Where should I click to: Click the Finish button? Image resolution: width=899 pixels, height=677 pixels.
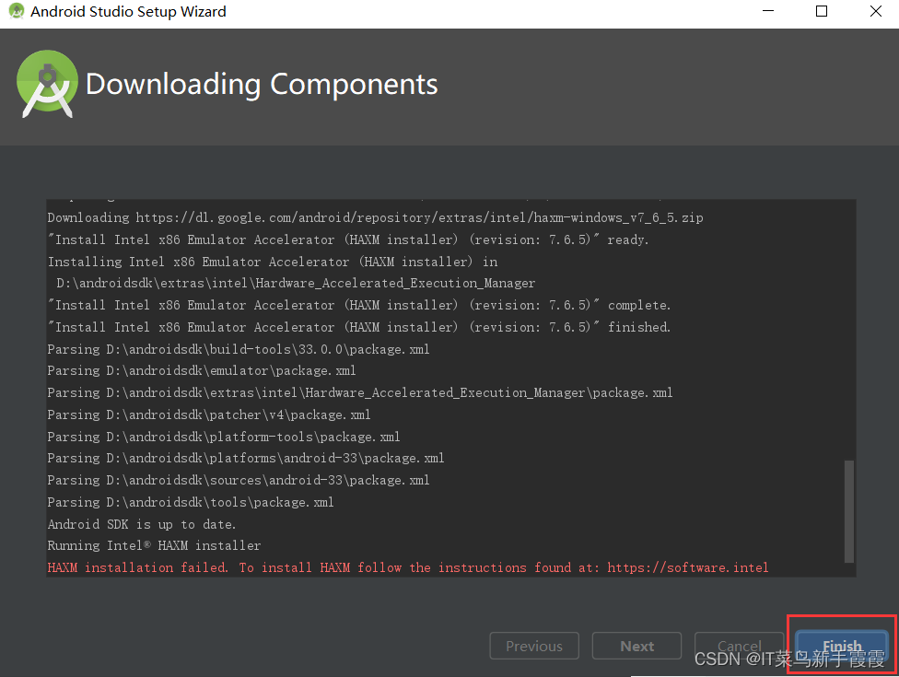coord(842,646)
